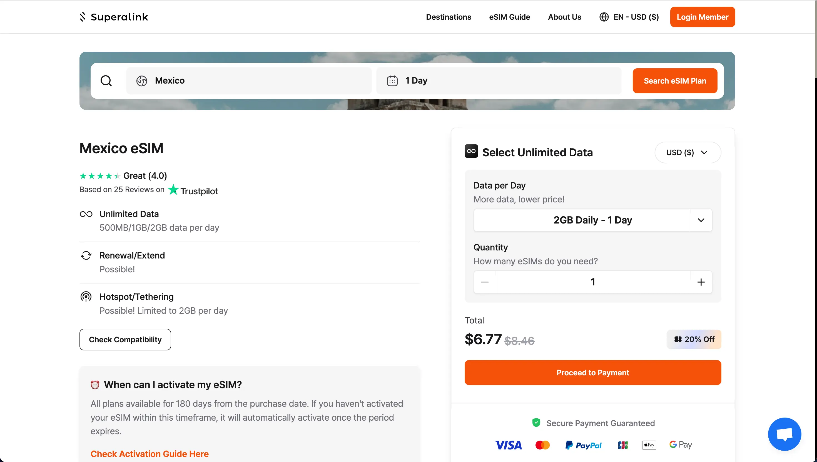
Task: Click the calendar icon in the duration field
Action: pyautogui.click(x=392, y=81)
